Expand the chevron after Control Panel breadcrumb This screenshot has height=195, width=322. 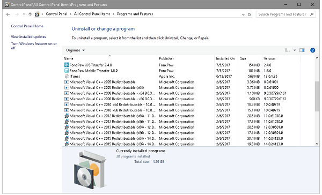tap(70, 14)
